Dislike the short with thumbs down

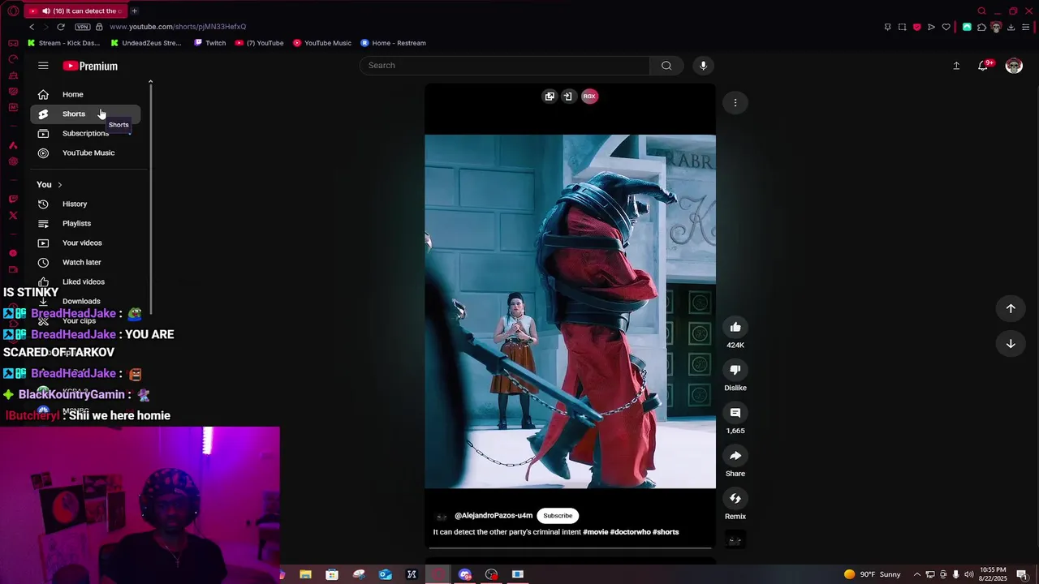pos(735,370)
